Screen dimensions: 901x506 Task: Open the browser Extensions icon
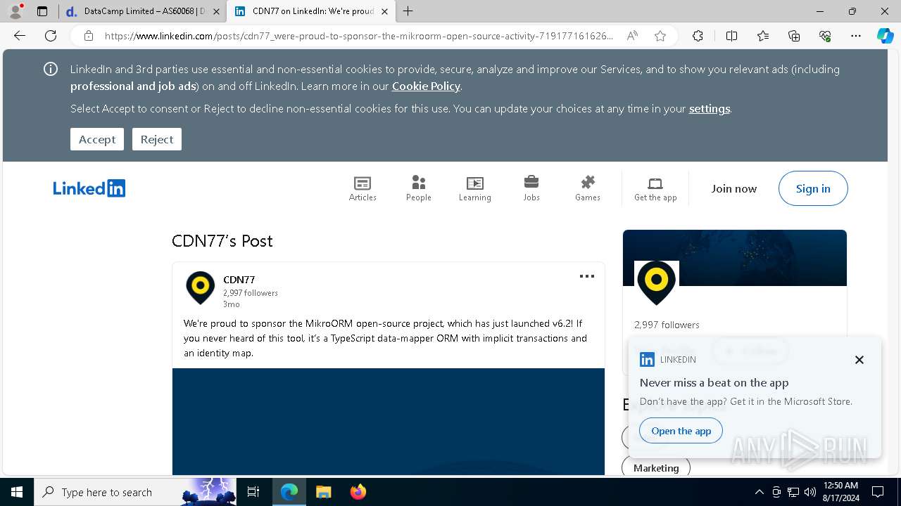(698, 36)
